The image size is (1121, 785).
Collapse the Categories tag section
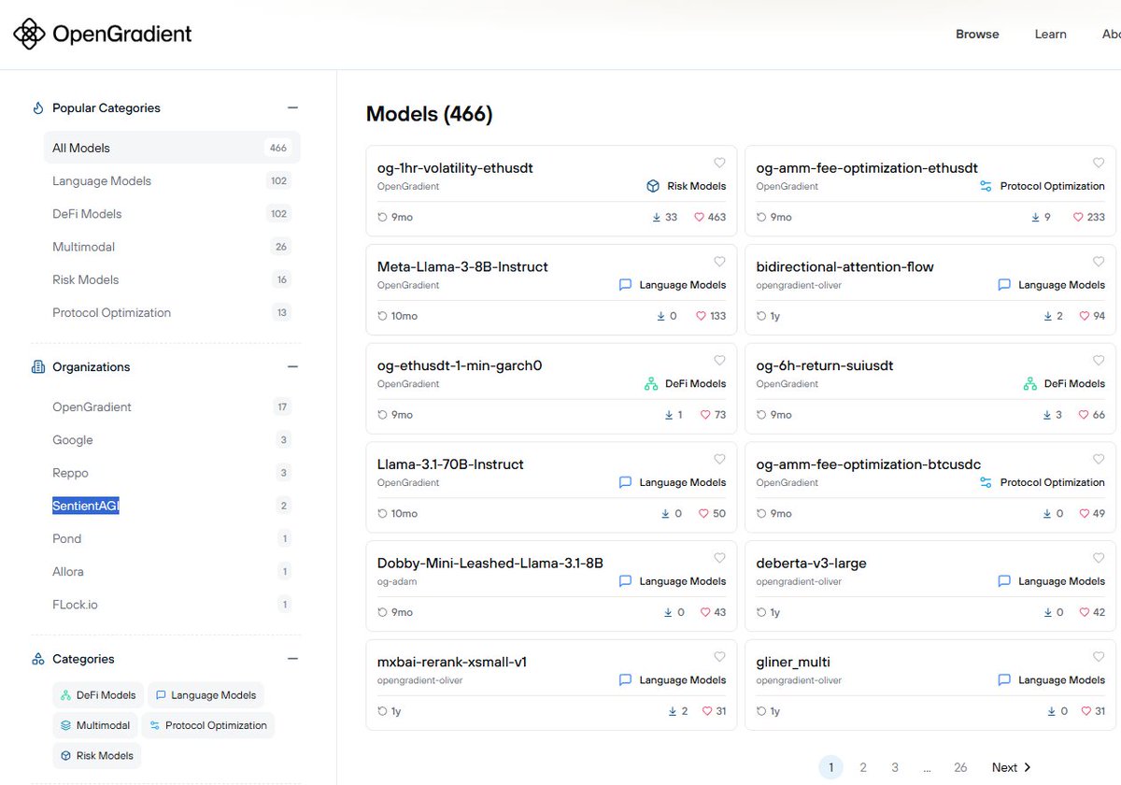tap(292, 659)
